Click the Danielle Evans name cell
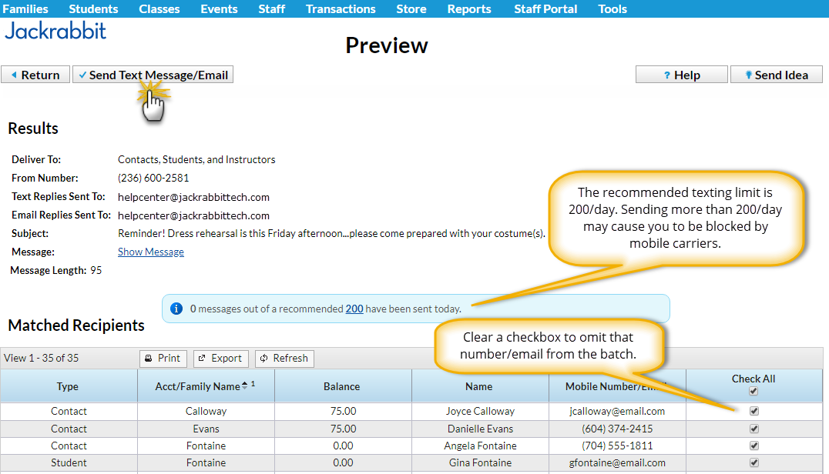This screenshot has height=474, width=829. 480,429
